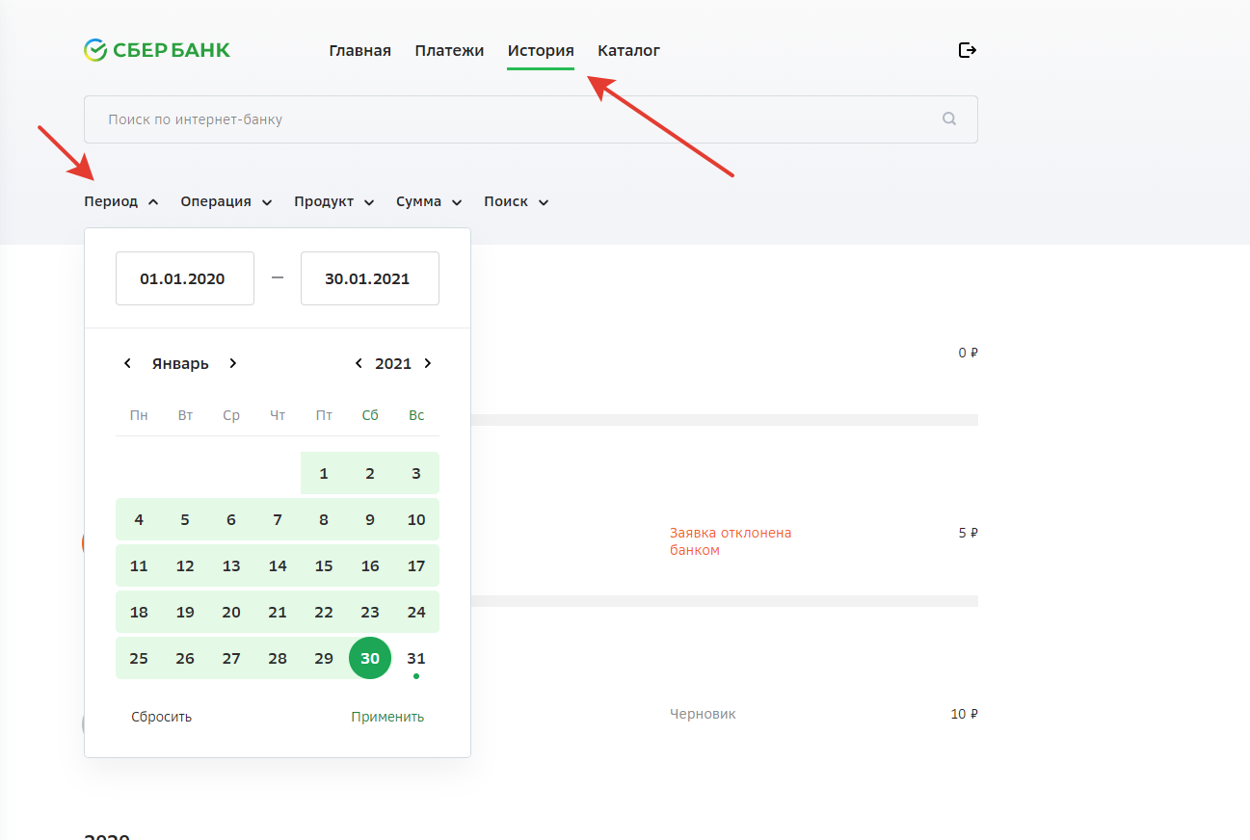Expand the Сумма filter

pyautogui.click(x=429, y=201)
